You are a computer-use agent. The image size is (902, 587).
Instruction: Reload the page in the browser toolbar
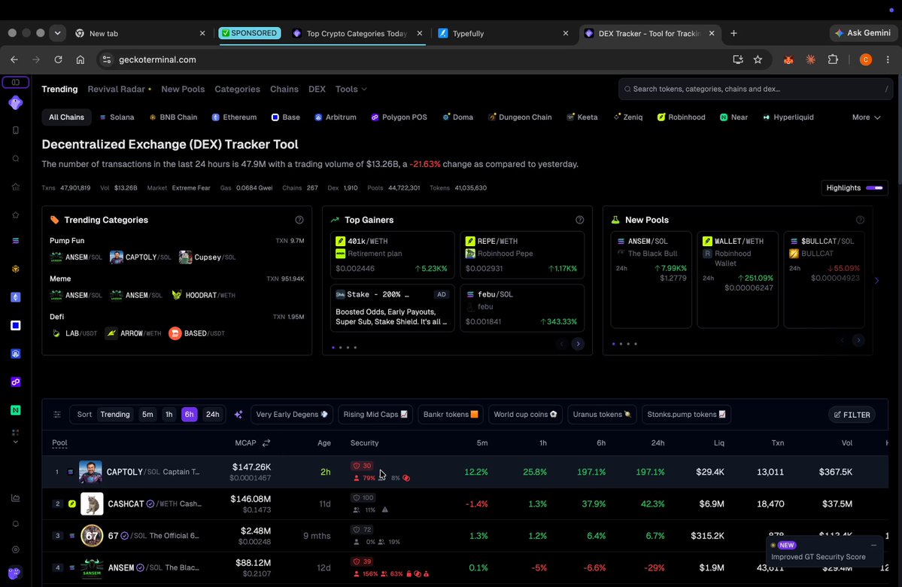pos(58,59)
